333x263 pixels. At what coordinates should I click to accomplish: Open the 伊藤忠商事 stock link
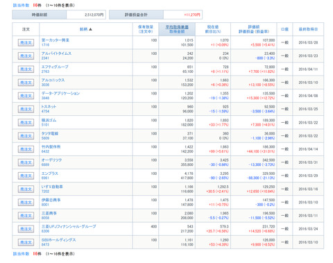click(51, 200)
